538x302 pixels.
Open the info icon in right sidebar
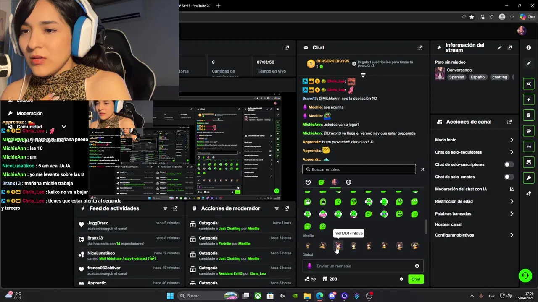click(529, 48)
